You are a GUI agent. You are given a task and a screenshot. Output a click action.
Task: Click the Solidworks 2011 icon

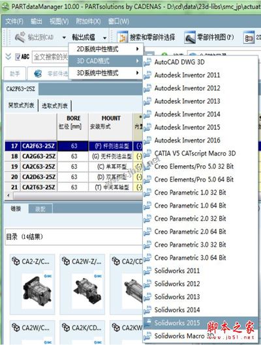147,271
